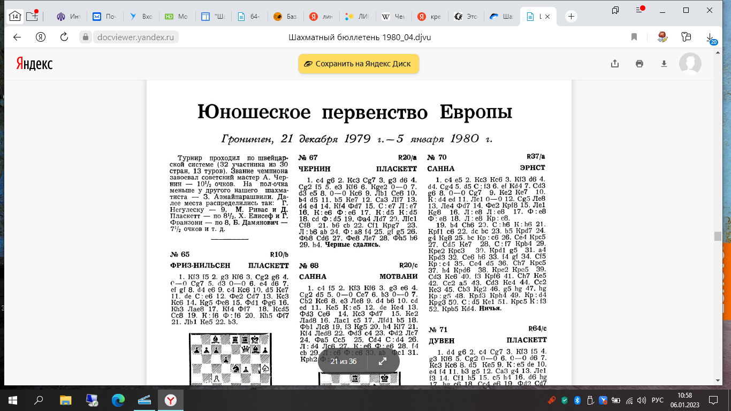Screen dimensions: 731x411
Task: Switch to the "ЛИГ" tab
Action: [357, 17]
